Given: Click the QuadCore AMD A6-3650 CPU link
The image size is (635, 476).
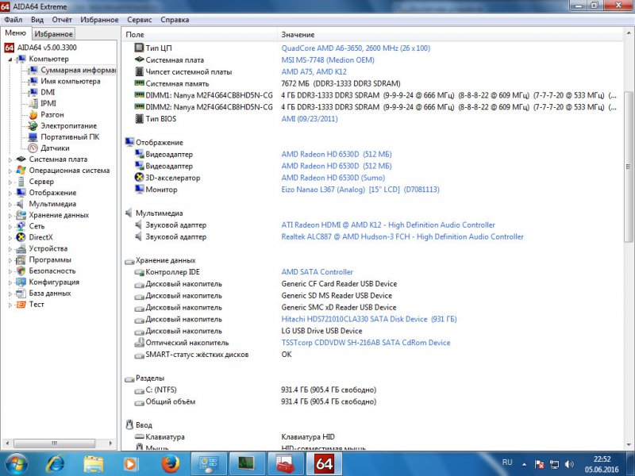Looking at the screenshot, I should tap(355, 48).
